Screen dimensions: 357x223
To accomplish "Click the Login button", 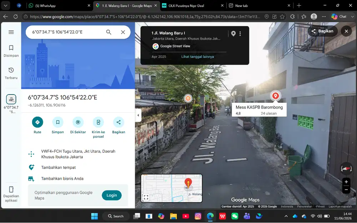I will pyautogui.click(x=111, y=195).
